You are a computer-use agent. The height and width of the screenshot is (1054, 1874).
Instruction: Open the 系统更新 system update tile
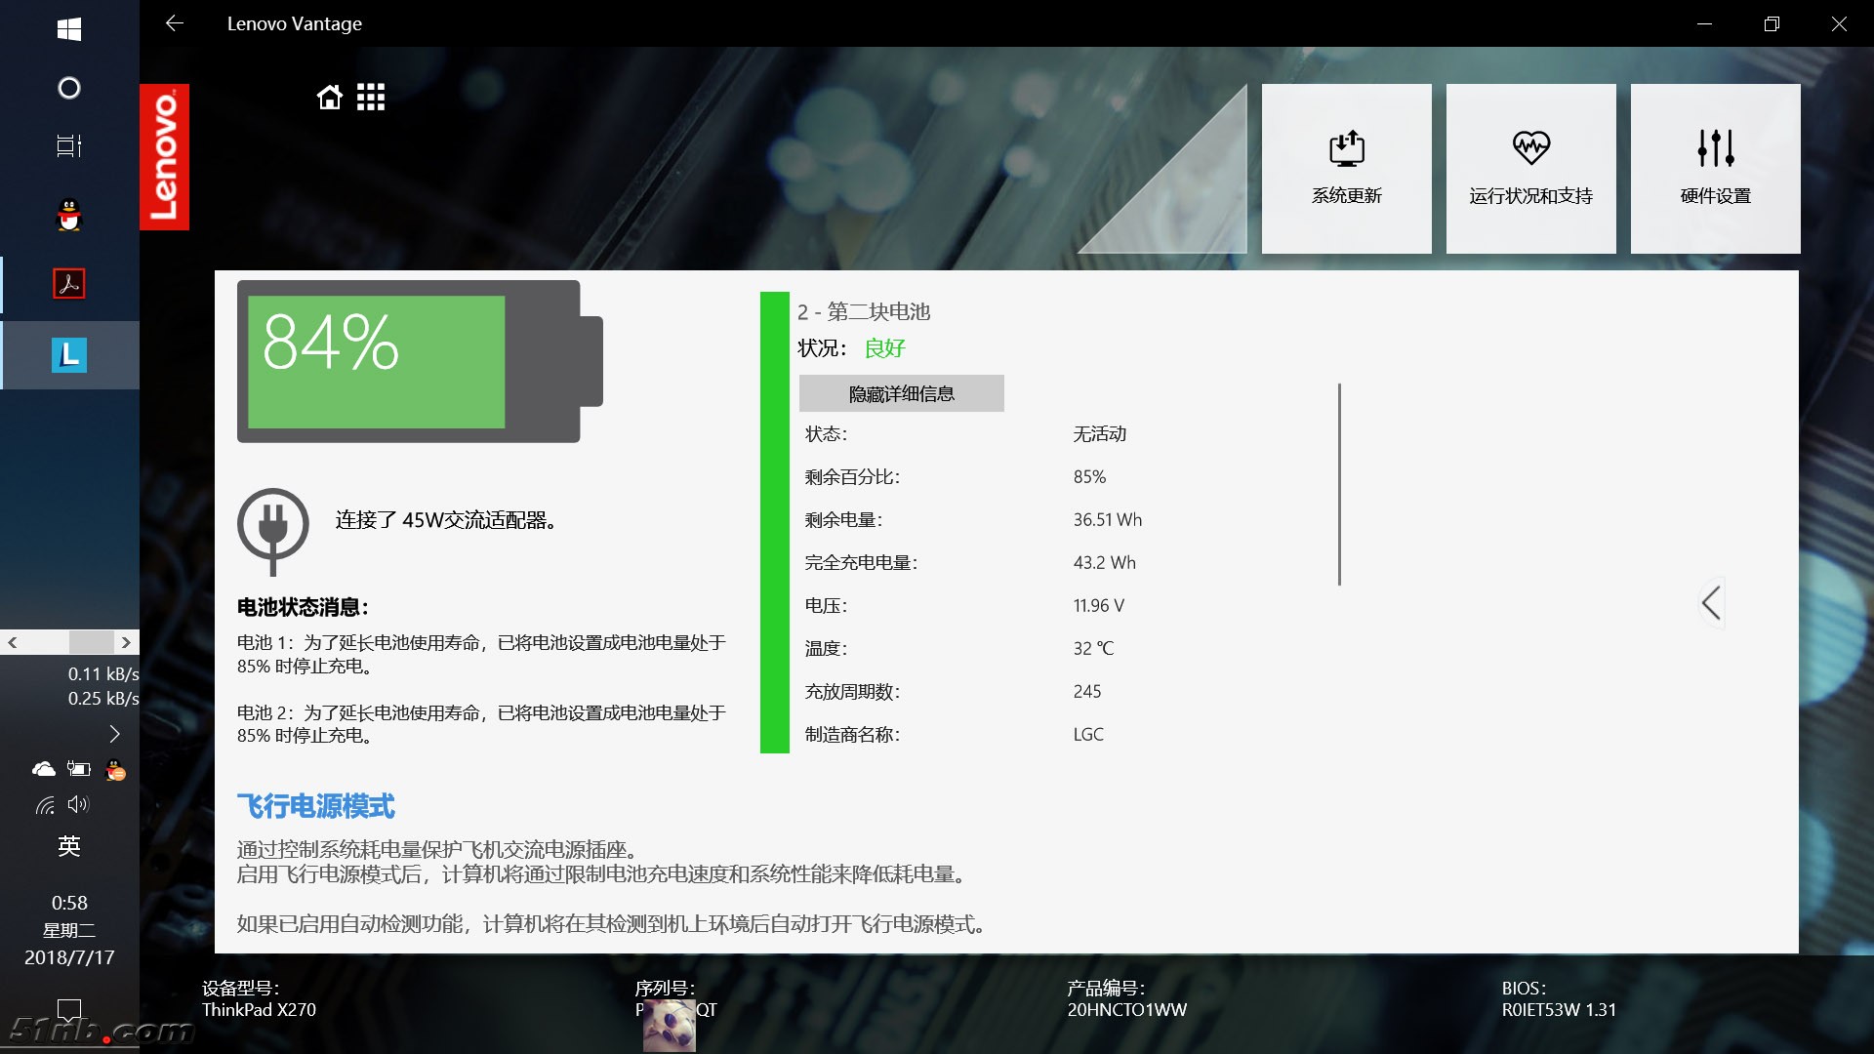1346,169
